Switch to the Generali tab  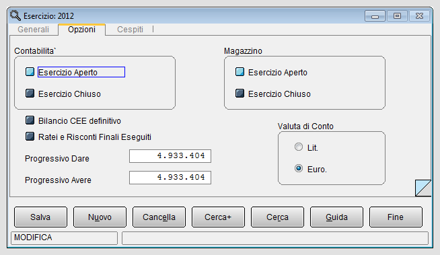[x=33, y=30]
